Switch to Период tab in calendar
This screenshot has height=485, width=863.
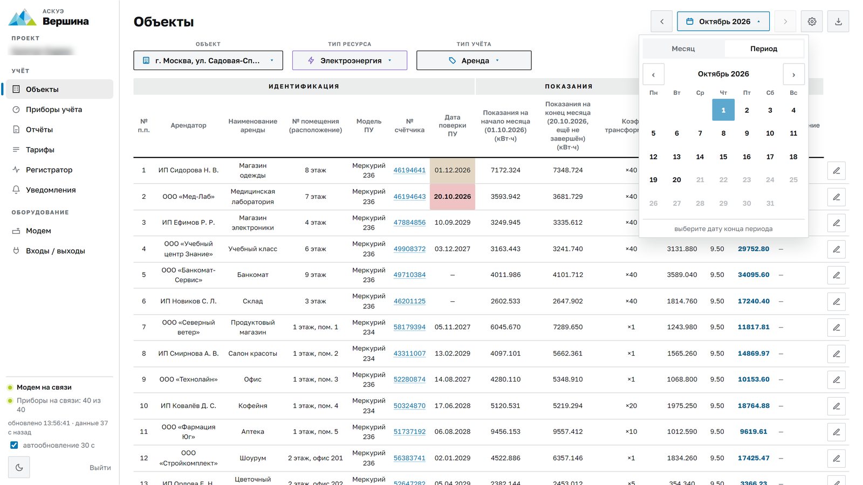(764, 48)
